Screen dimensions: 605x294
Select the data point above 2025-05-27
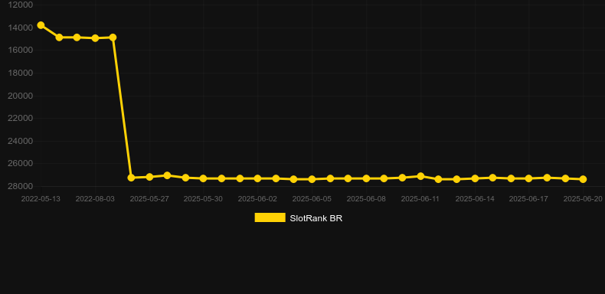[149, 177]
